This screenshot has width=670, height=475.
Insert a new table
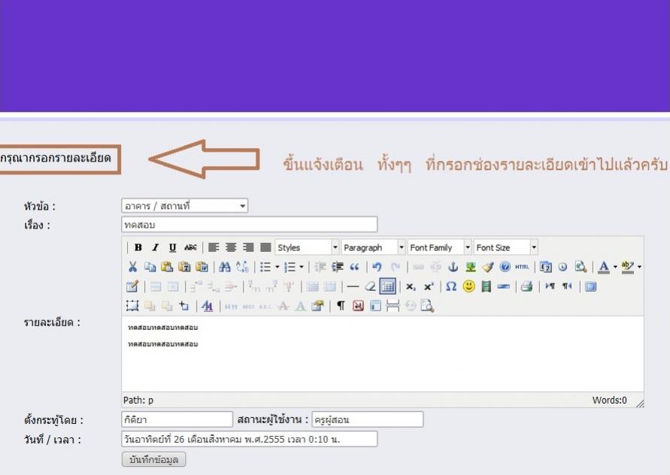point(132,286)
